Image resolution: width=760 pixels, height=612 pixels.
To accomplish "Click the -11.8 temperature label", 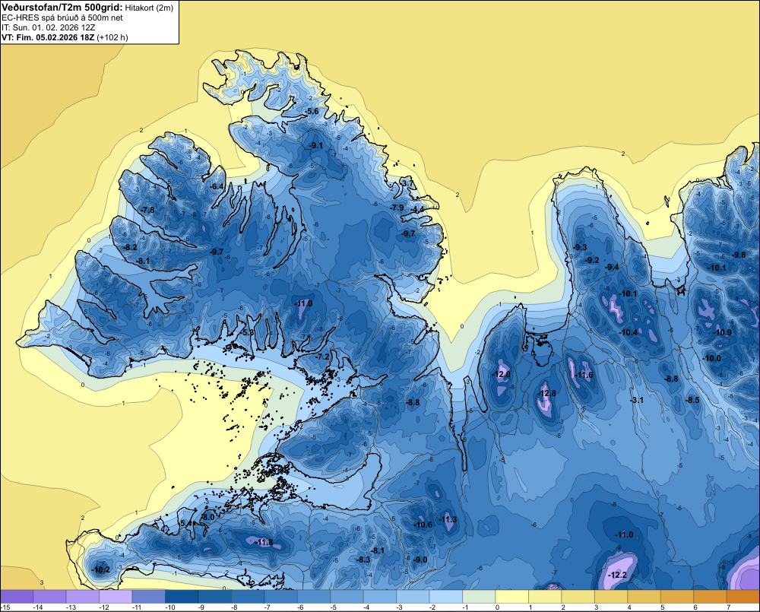I will [x=264, y=542].
